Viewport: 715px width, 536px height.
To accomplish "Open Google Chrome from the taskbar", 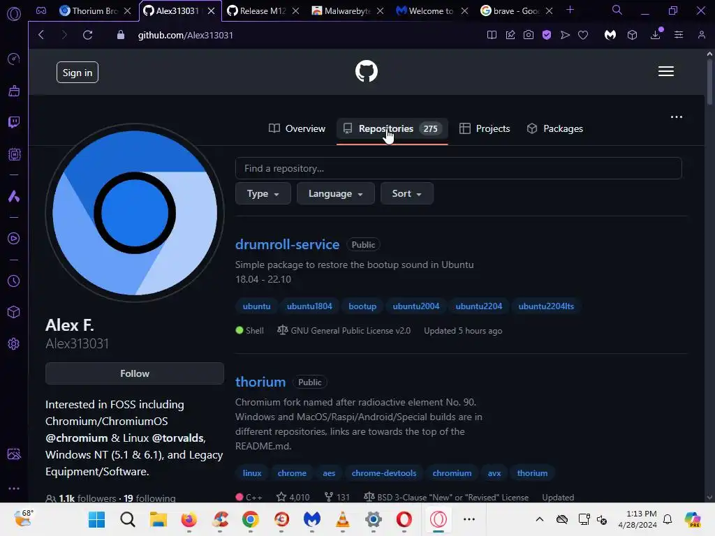I will tap(251, 519).
